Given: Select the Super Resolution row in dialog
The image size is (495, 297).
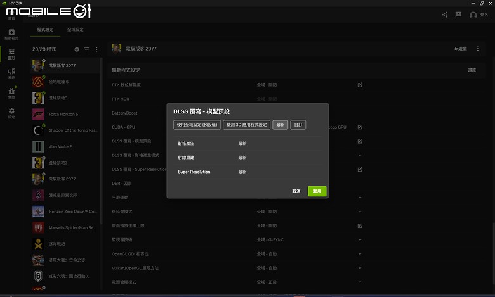Looking at the screenshot, I should 247,172.
